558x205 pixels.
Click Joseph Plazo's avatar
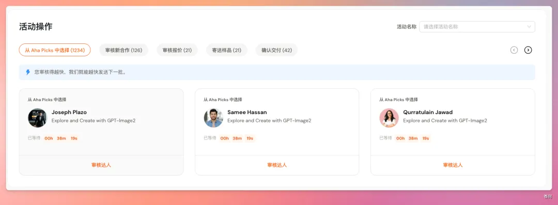tap(37, 118)
